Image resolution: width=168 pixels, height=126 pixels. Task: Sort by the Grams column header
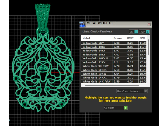pyautogui.click(x=119, y=38)
